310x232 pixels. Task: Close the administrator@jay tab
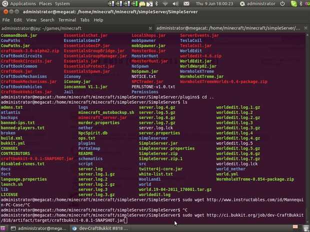pyautogui.click(x=150, y=28)
